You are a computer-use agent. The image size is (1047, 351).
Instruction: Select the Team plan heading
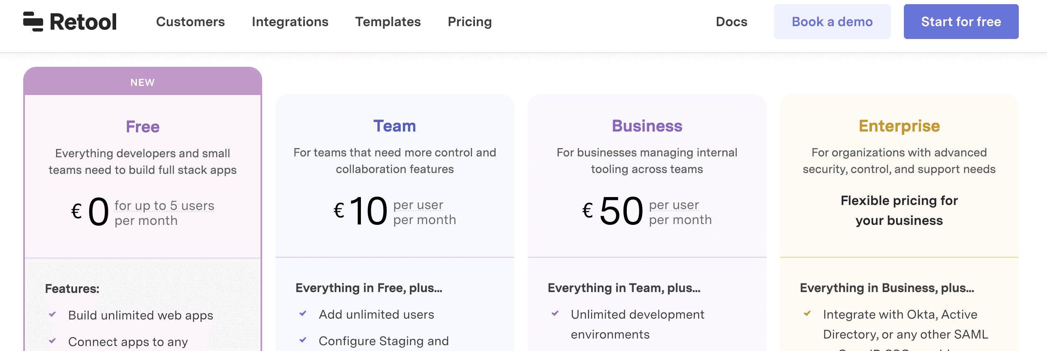point(394,126)
